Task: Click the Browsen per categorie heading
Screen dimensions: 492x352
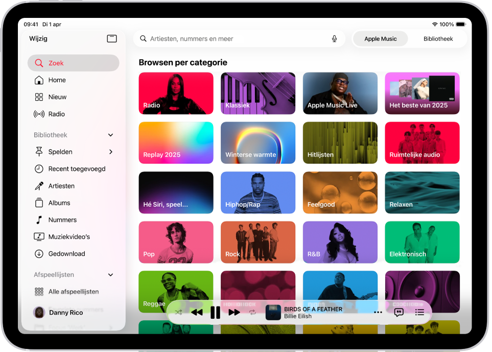Action: point(183,62)
